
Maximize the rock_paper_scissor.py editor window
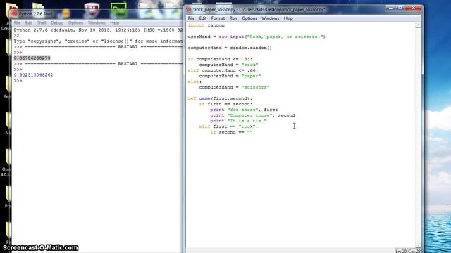click(x=400, y=8)
